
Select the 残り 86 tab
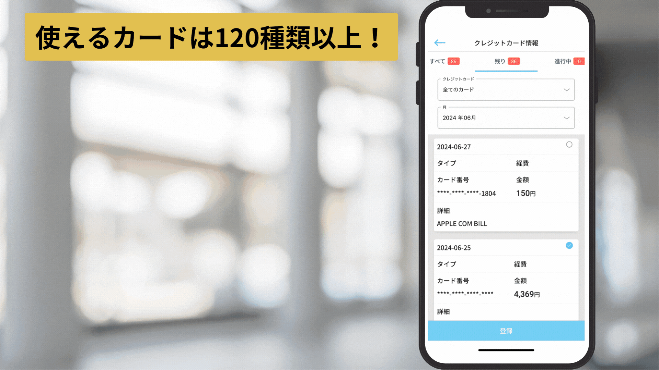pyautogui.click(x=506, y=61)
